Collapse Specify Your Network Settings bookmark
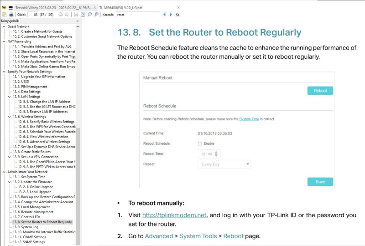Screen dimensions: 365x246 pyautogui.click(x=4, y=72)
